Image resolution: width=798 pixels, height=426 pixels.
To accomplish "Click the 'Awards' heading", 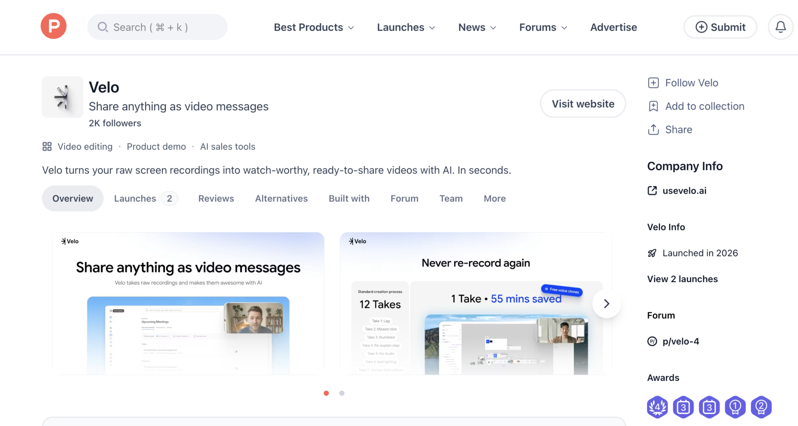I will point(663,378).
